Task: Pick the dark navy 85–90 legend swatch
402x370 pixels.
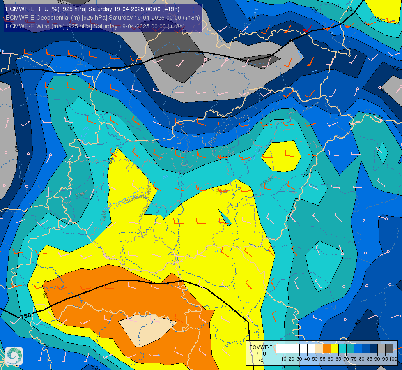Action: pyautogui.click(x=374, y=349)
